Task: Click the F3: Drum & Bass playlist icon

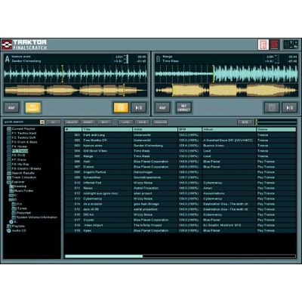Action: [9, 142]
